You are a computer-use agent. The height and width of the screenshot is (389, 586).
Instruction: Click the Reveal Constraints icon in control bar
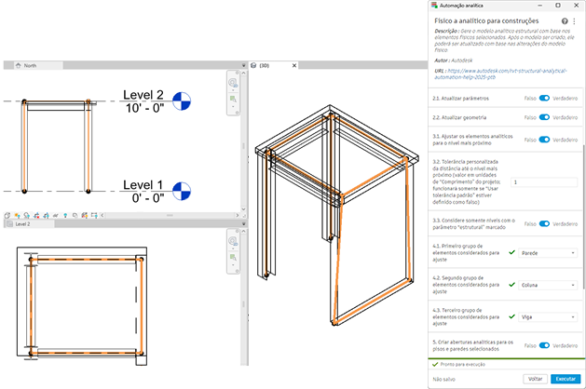(x=85, y=215)
